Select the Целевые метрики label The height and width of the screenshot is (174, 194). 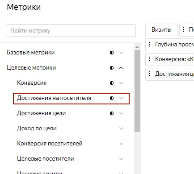click(x=31, y=68)
